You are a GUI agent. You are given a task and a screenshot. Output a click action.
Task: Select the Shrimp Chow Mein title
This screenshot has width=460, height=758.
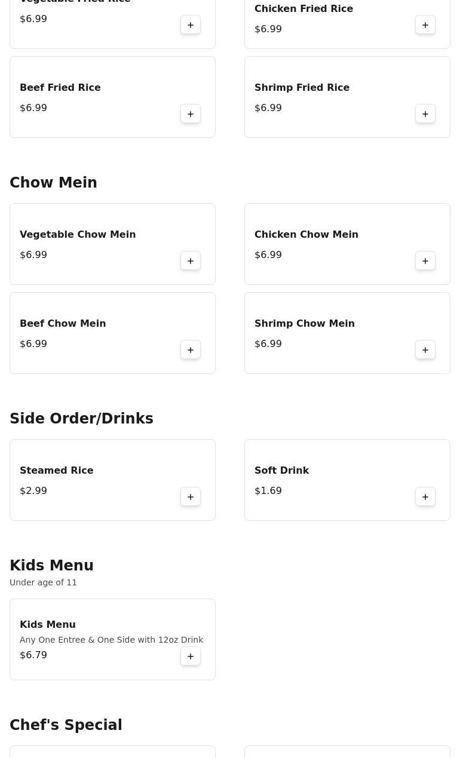[x=305, y=324]
